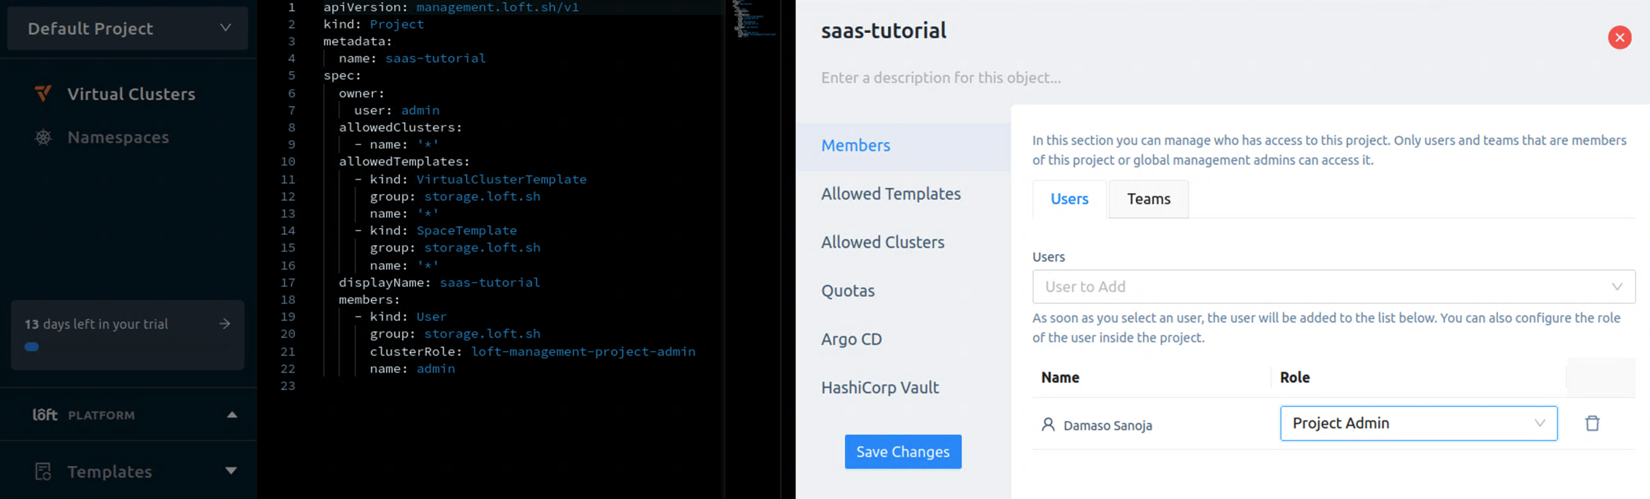1650x499 pixels.
Task: Click the User to Add chevron
Action: [1616, 287]
